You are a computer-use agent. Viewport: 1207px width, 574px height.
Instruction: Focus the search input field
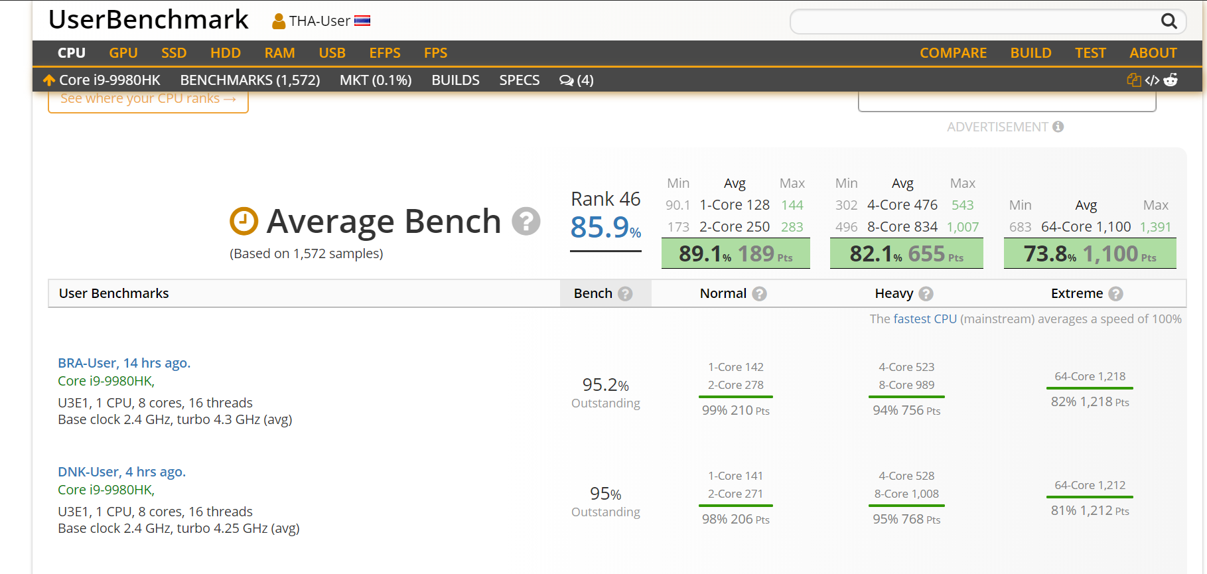pos(975,22)
